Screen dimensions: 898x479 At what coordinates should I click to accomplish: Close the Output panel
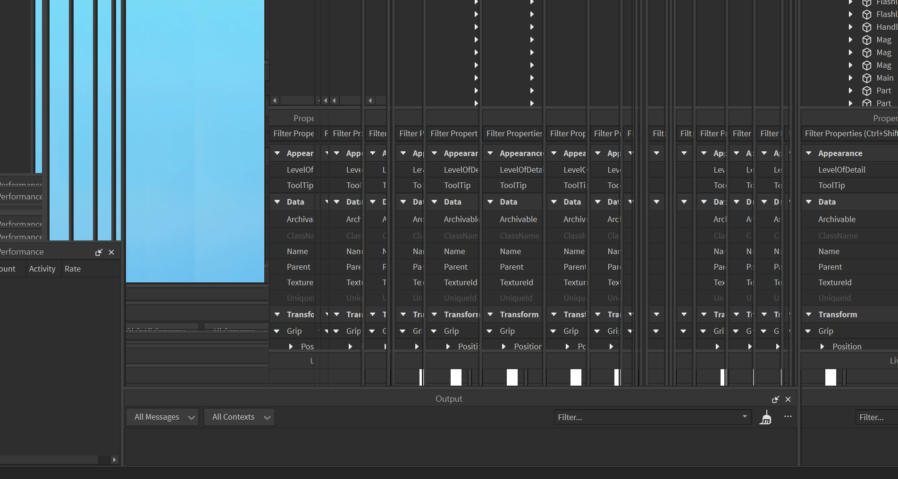(x=788, y=399)
